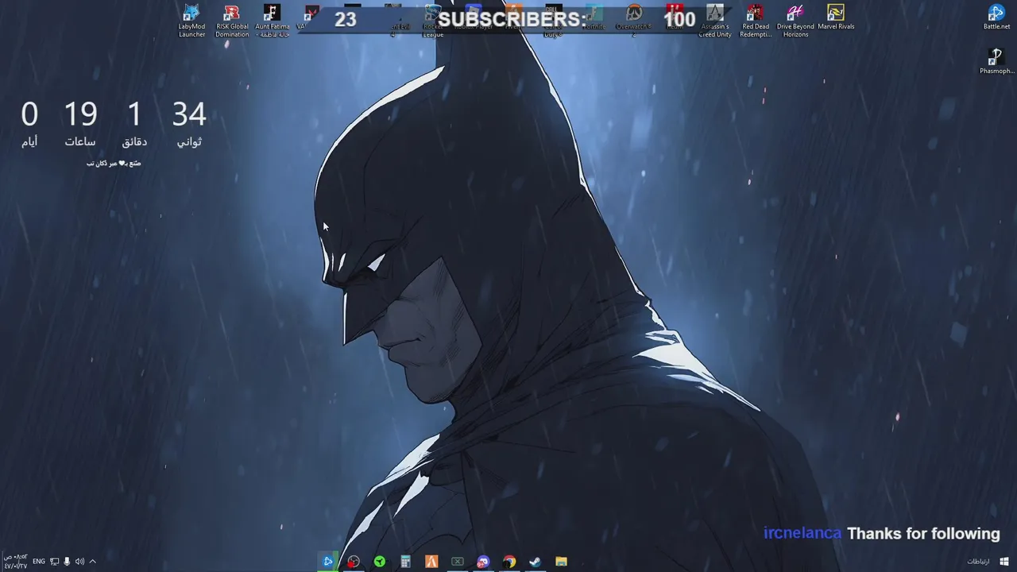The height and width of the screenshot is (572, 1017).
Task: Click the 'Thanks for following' alert text
Action: [923, 534]
